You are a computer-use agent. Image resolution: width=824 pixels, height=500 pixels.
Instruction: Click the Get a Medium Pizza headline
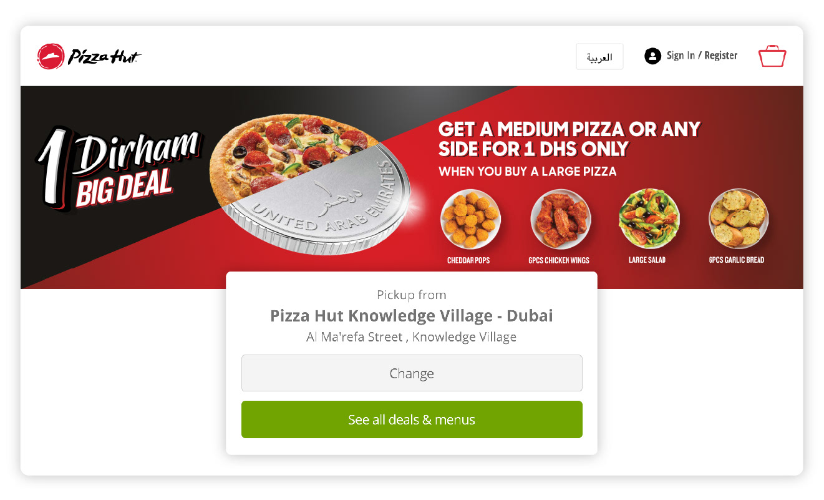point(570,139)
